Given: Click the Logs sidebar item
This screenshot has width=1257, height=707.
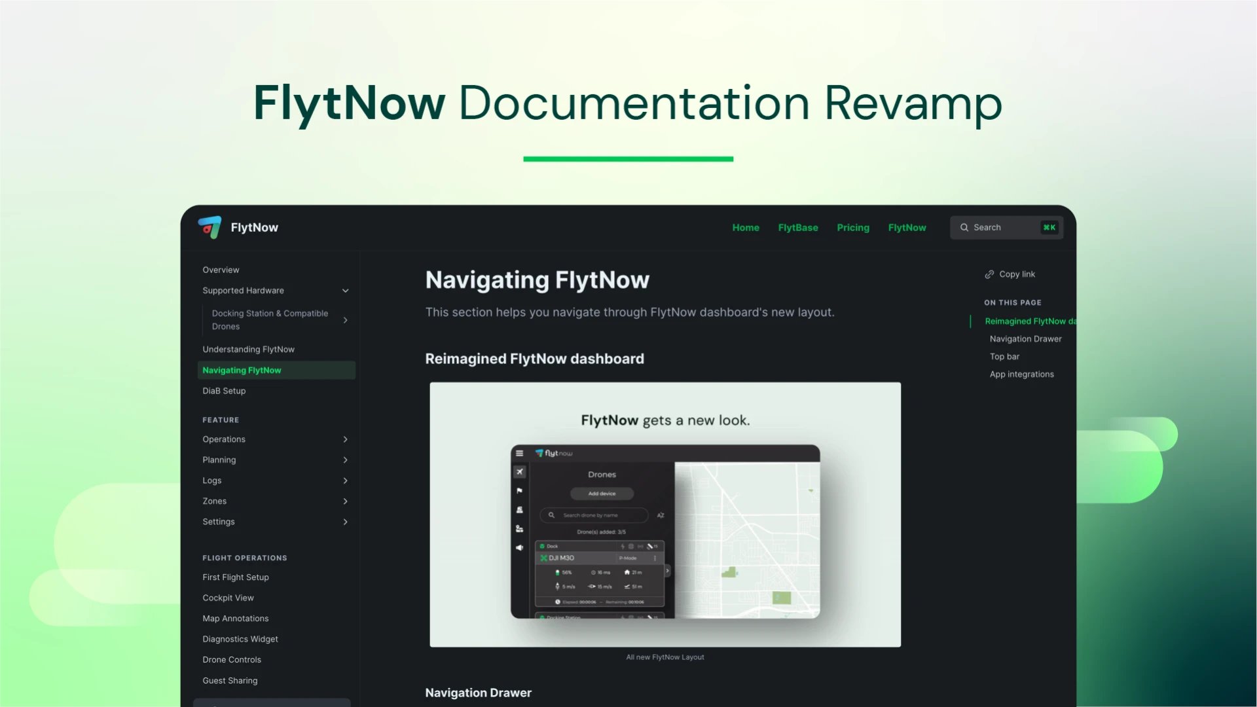Looking at the screenshot, I should coord(212,480).
